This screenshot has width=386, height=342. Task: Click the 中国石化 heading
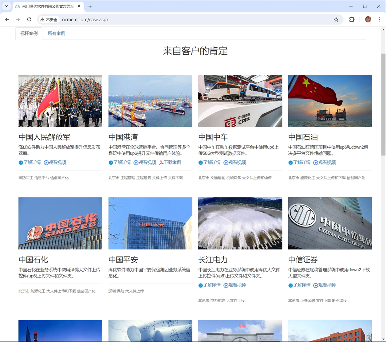coord(33,260)
